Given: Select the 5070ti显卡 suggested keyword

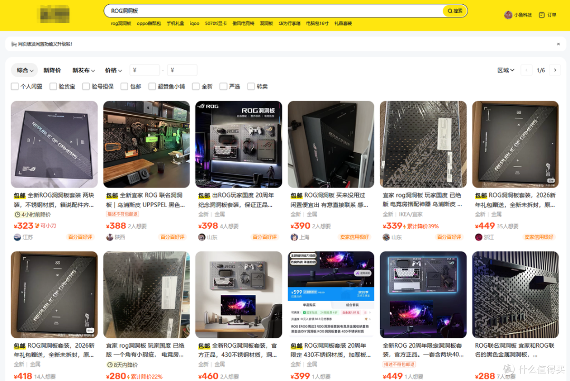Looking at the screenshot, I should click(x=216, y=23).
